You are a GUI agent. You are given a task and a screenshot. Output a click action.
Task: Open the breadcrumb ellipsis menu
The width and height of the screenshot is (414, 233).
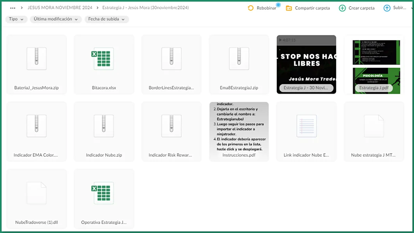[x=13, y=8]
